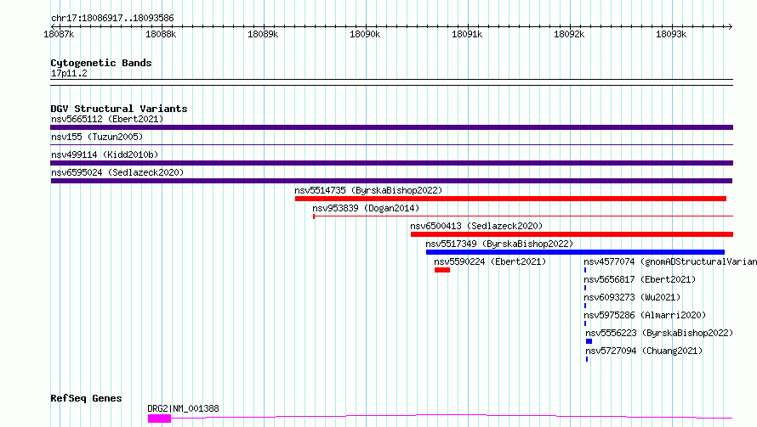Click the nsv6500413 (Sedlazeck2020) label
This screenshot has width=757, height=427.
(x=476, y=226)
